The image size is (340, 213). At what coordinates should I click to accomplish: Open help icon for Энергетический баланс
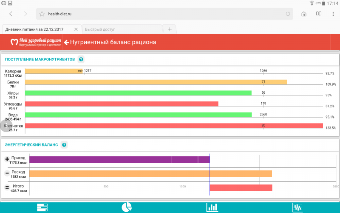point(64,145)
